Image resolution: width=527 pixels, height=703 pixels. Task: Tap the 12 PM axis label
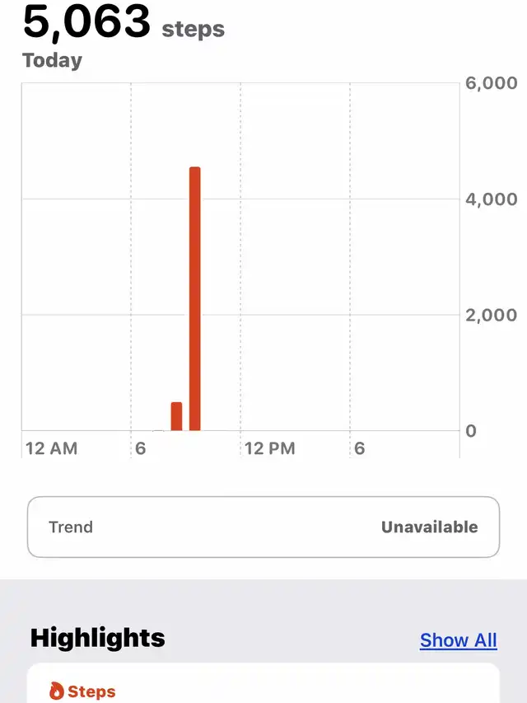point(270,448)
